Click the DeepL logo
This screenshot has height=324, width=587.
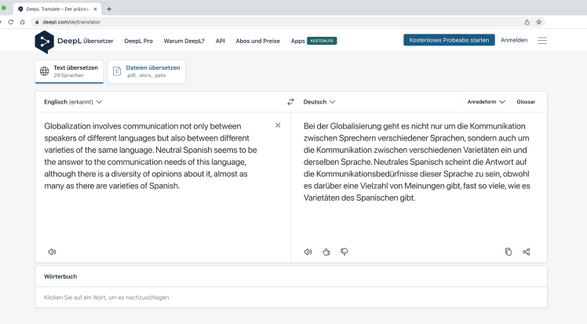(x=45, y=41)
